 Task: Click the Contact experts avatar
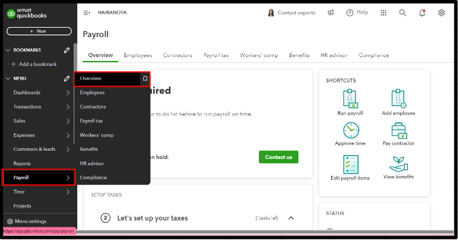[x=271, y=13]
